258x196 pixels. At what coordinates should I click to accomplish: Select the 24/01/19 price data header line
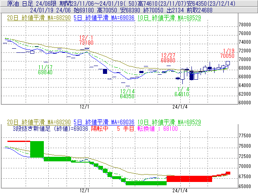tap(129, 10)
